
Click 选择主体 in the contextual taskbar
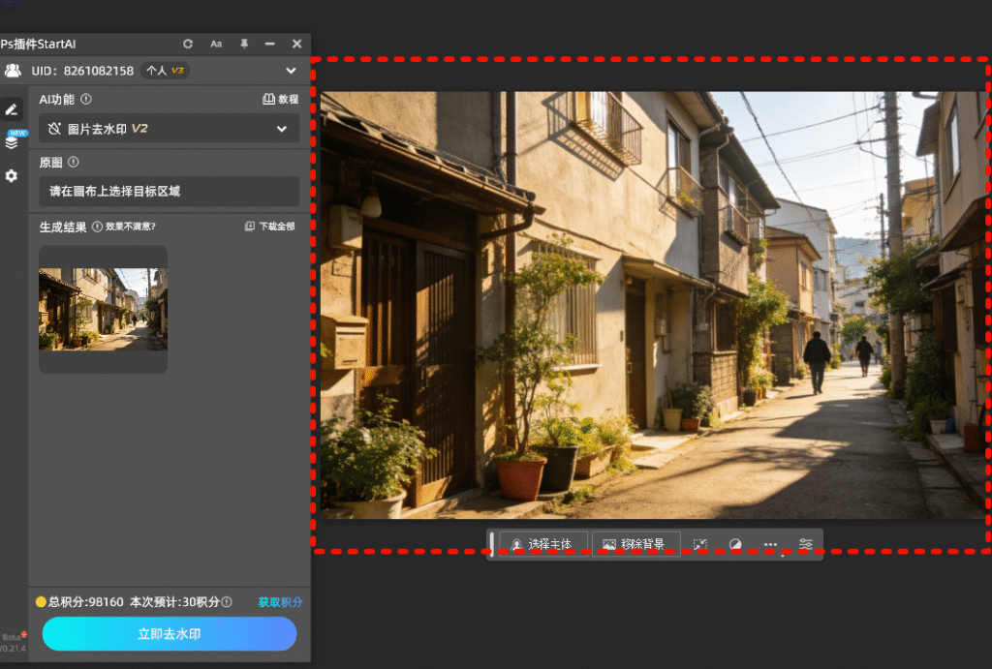click(x=542, y=544)
